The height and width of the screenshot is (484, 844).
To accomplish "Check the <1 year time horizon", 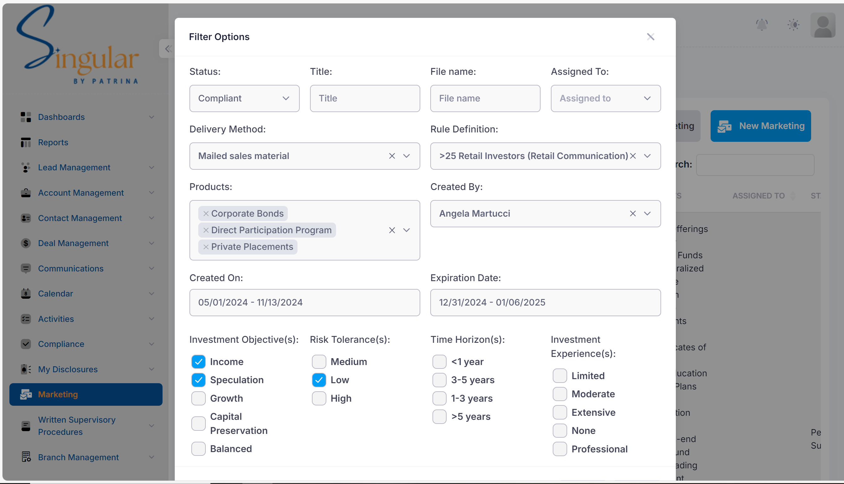I will pos(439,362).
